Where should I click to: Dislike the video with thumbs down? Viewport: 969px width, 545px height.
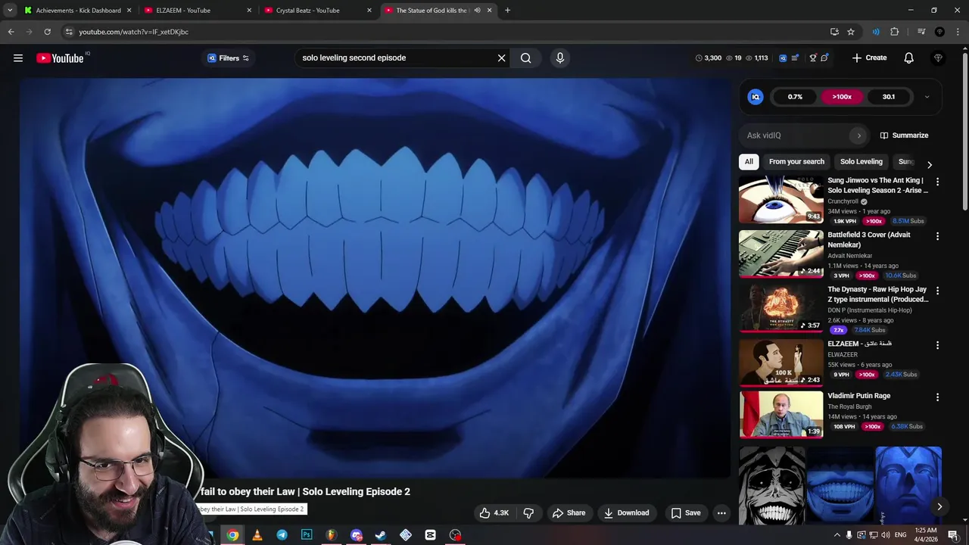tap(528, 513)
